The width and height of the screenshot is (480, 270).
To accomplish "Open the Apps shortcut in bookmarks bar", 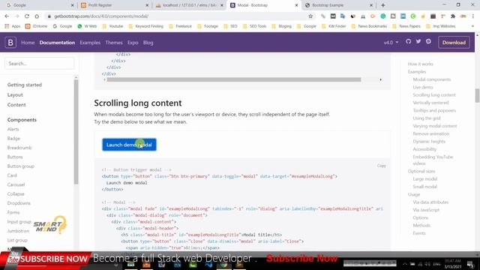I will click(x=13, y=26).
